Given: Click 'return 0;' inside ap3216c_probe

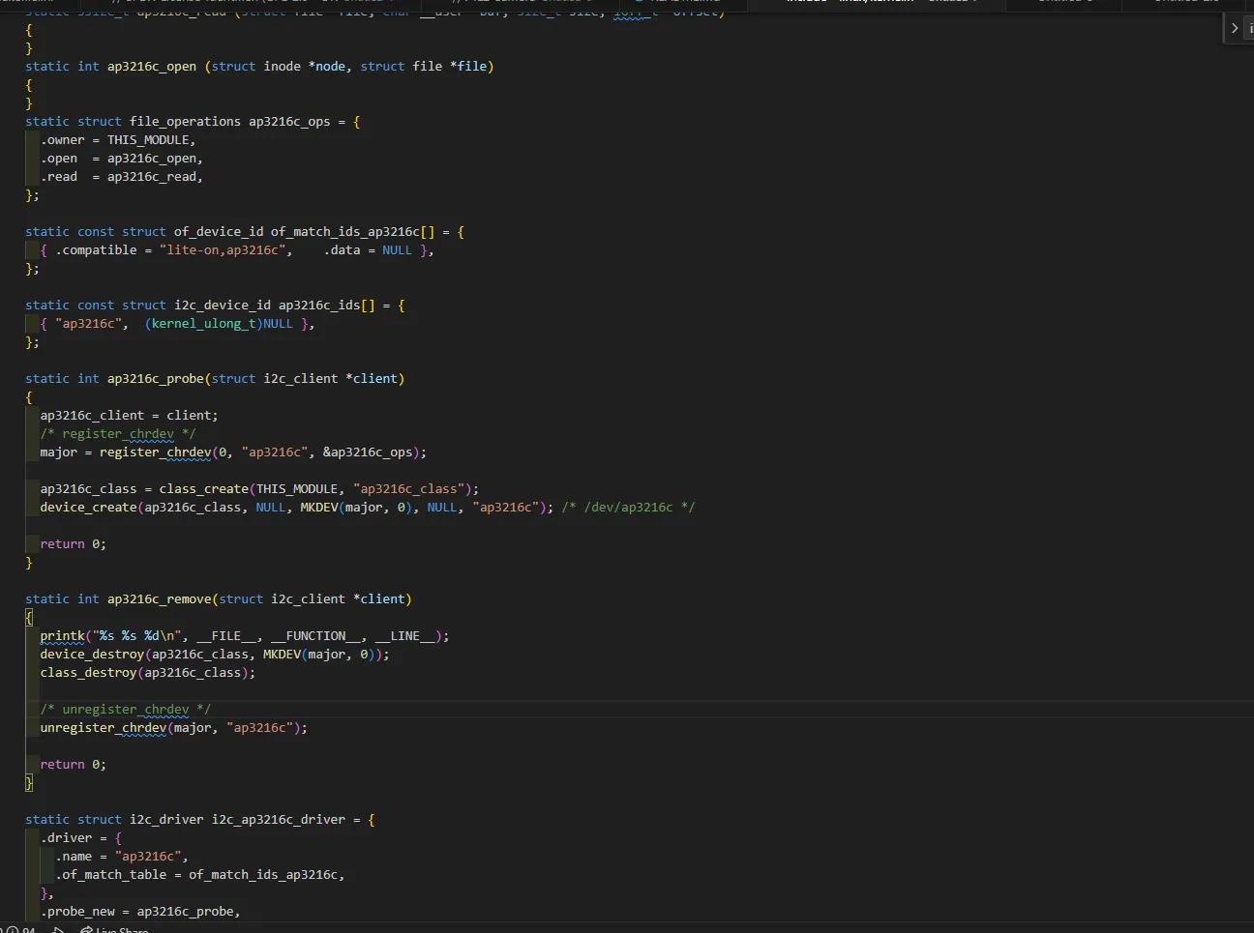Looking at the screenshot, I should point(74,544).
